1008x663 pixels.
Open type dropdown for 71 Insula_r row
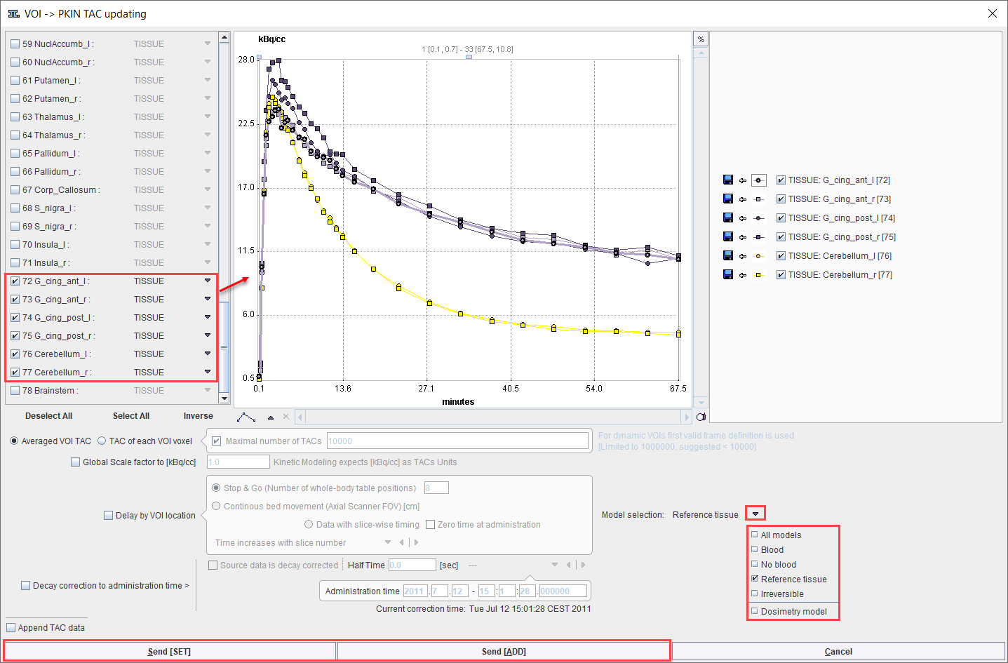point(208,262)
